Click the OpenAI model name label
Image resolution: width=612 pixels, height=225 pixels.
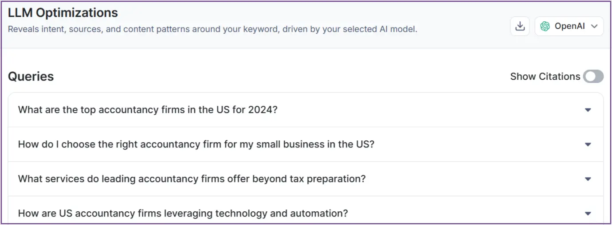point(569,27)
